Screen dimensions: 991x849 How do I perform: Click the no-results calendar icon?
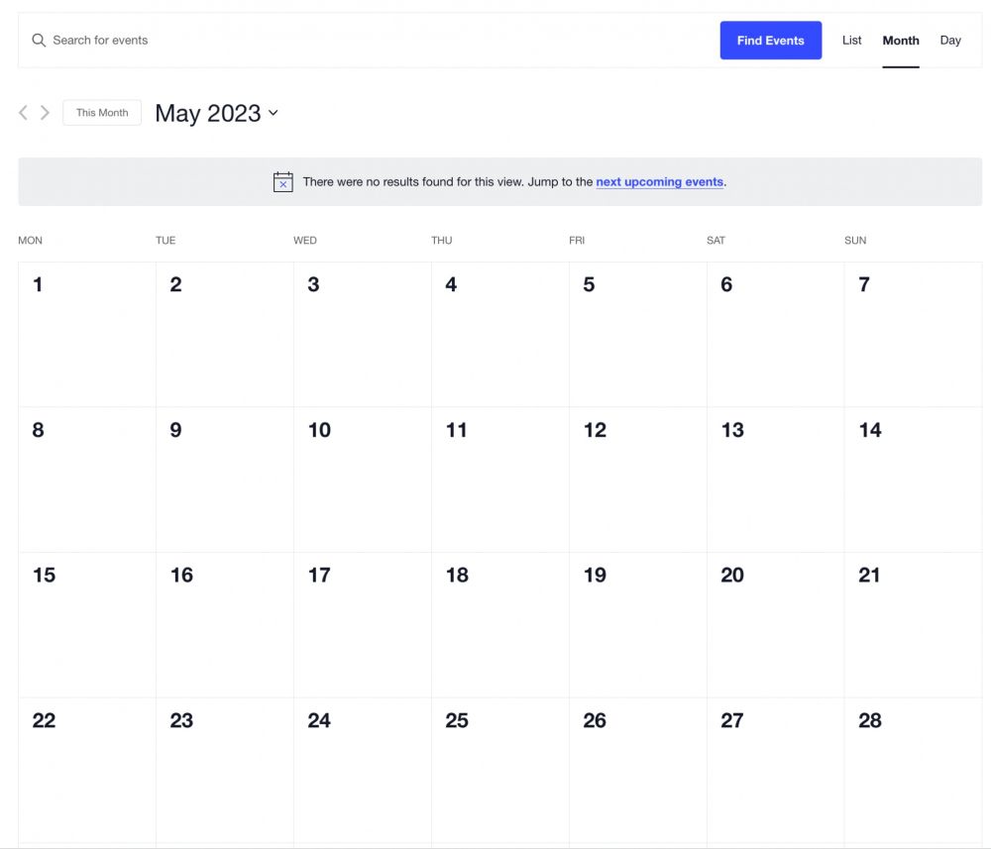pyautogui.click(x=282, y=182)
